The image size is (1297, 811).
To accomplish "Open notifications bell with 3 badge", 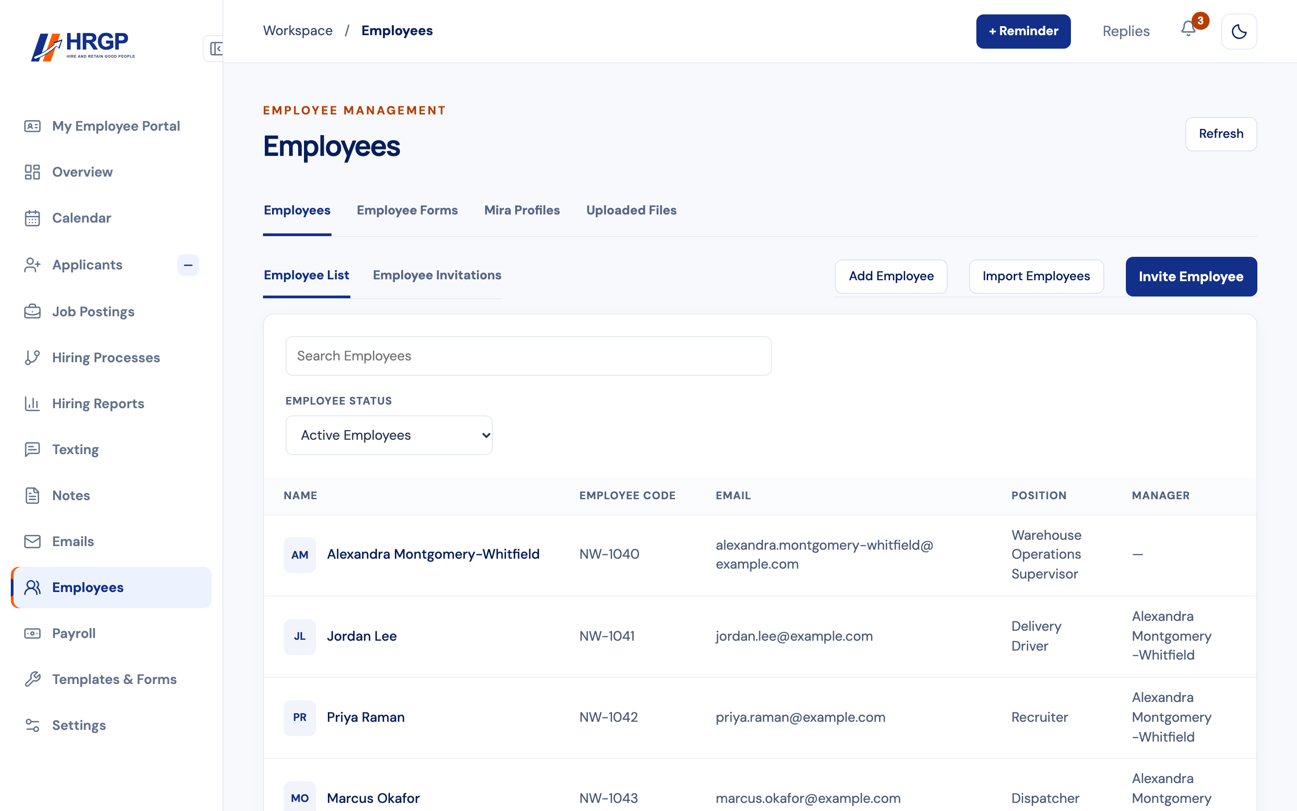I will (1188, 29).
